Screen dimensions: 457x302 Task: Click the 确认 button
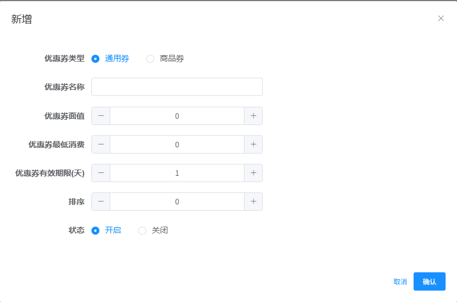pyautogui.click(x=429, y=281)
